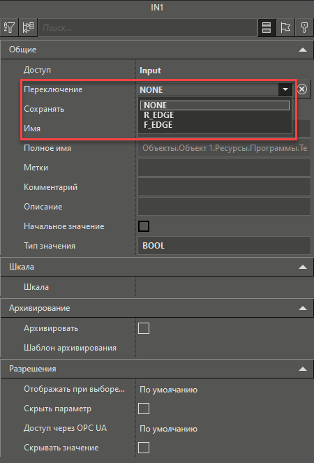This screenshot has width=314, height=463.
Task: Click the Полное имя field
Action: (x=224, y=148)
